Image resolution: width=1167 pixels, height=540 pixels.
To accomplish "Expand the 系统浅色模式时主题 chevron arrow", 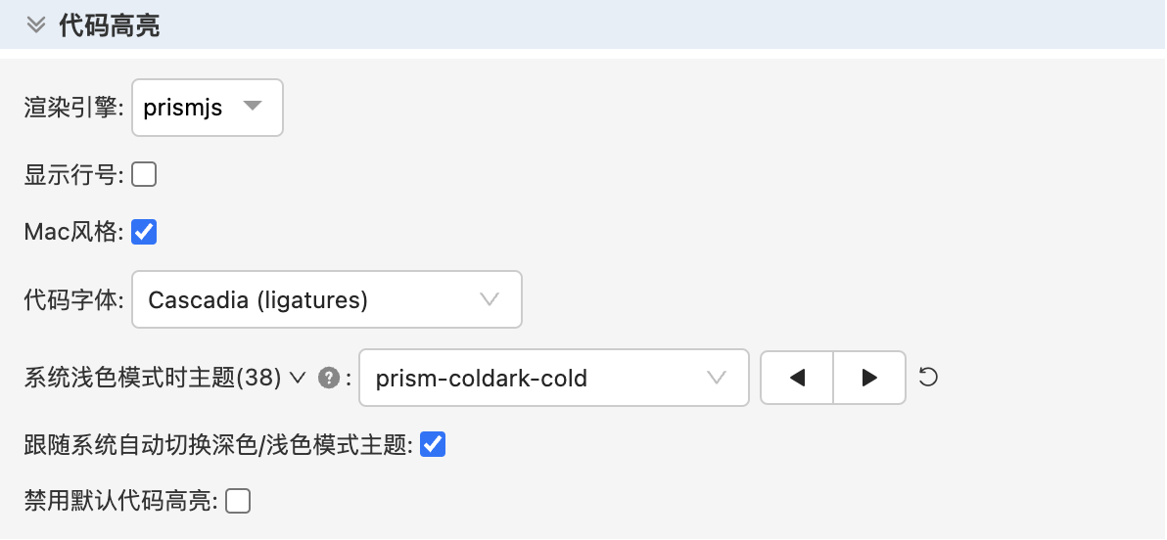I will tap(299, 378).
